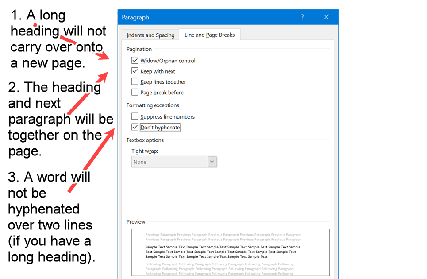Viewport: 427px width, 279px height.
Task: Switch to the Indents and Spacing tab
Action: click(x=150, y=35)
